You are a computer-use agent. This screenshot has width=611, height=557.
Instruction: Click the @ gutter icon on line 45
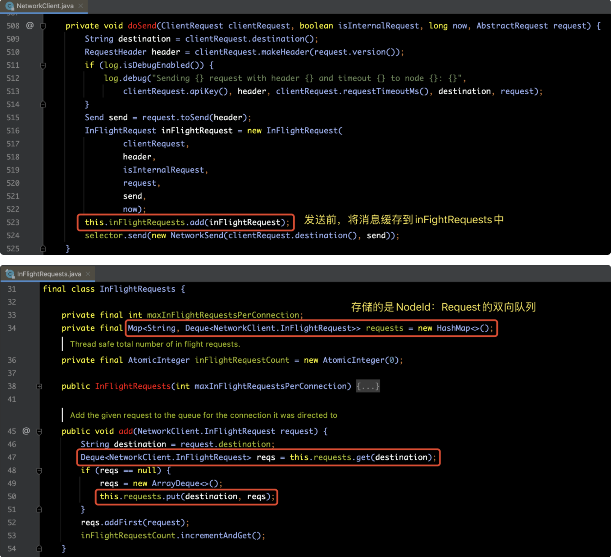pyautogui.click(x=26, y=431)
